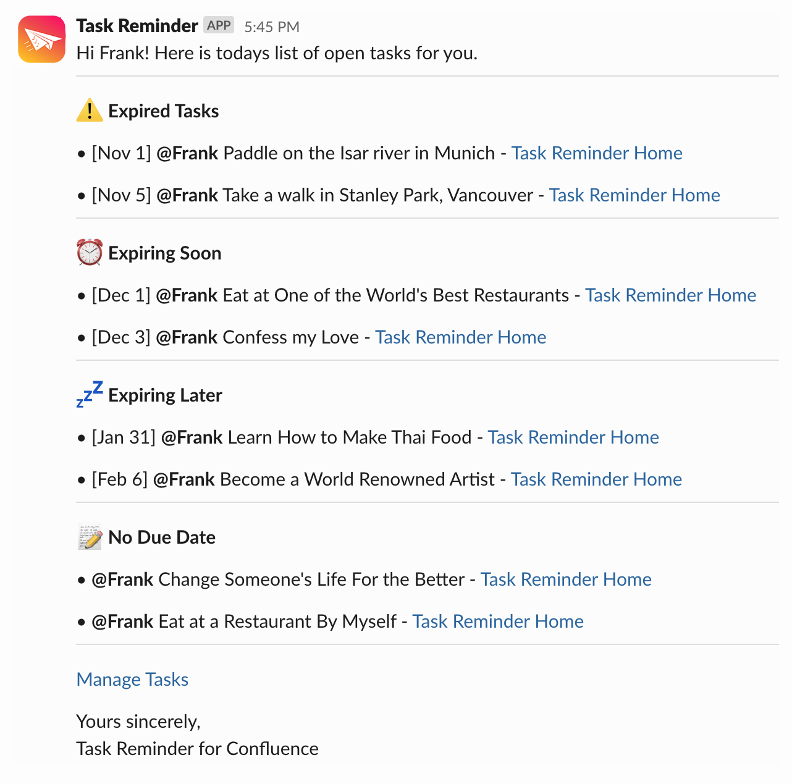Click the alarm clock icon for Expiring Soon

(x=89, y=253)
